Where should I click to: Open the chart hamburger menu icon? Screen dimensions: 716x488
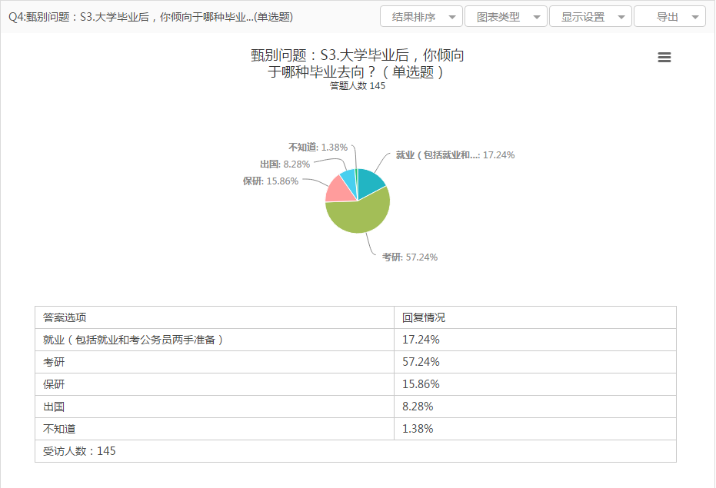664,58
